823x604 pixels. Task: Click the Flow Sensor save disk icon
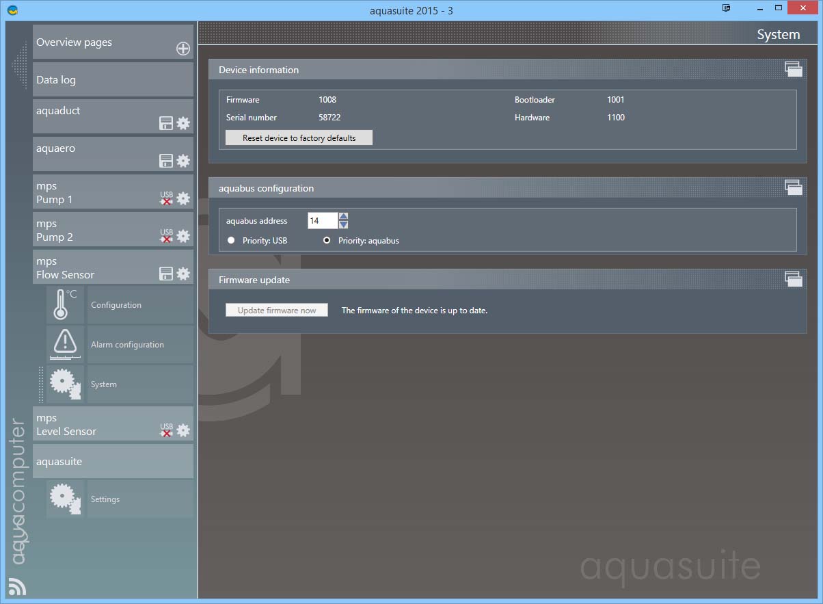point(166,274)
